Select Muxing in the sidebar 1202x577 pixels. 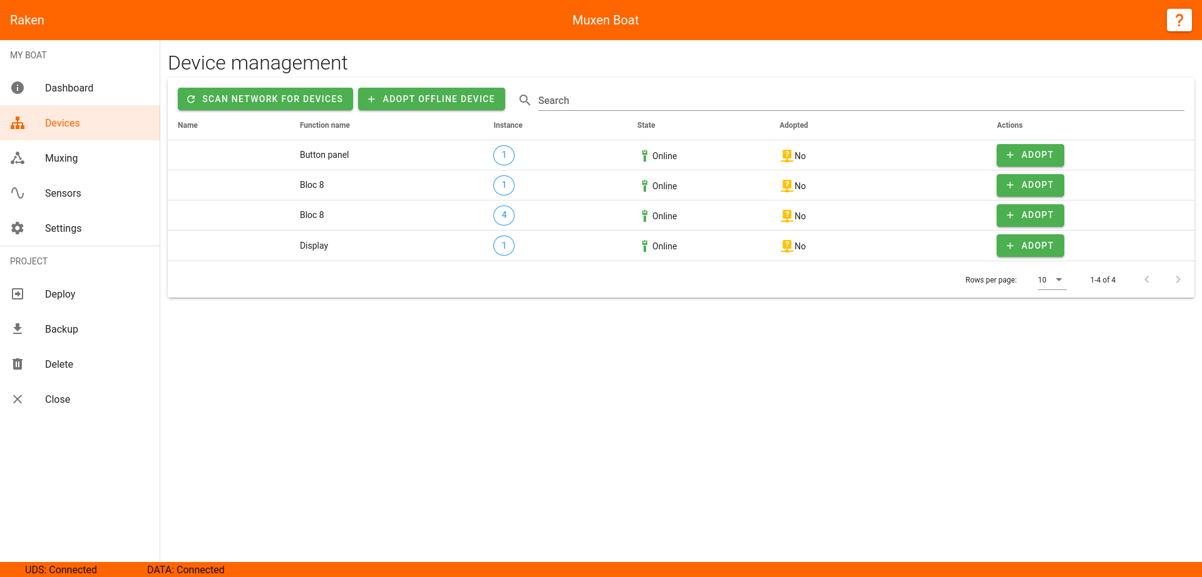80,158
